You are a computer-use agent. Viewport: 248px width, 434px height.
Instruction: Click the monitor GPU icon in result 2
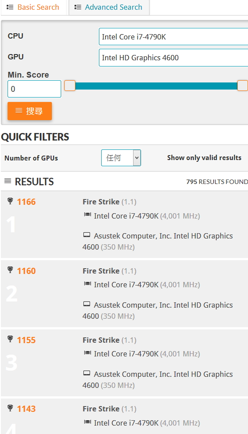coord(87,305)
